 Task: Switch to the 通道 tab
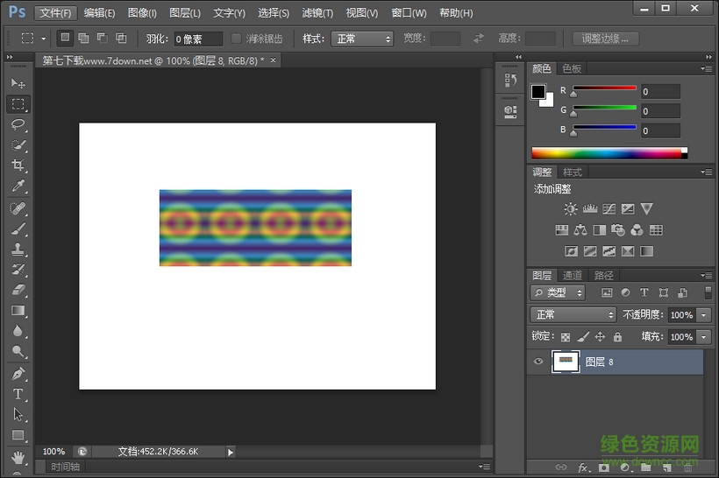[x=573, y=275]
